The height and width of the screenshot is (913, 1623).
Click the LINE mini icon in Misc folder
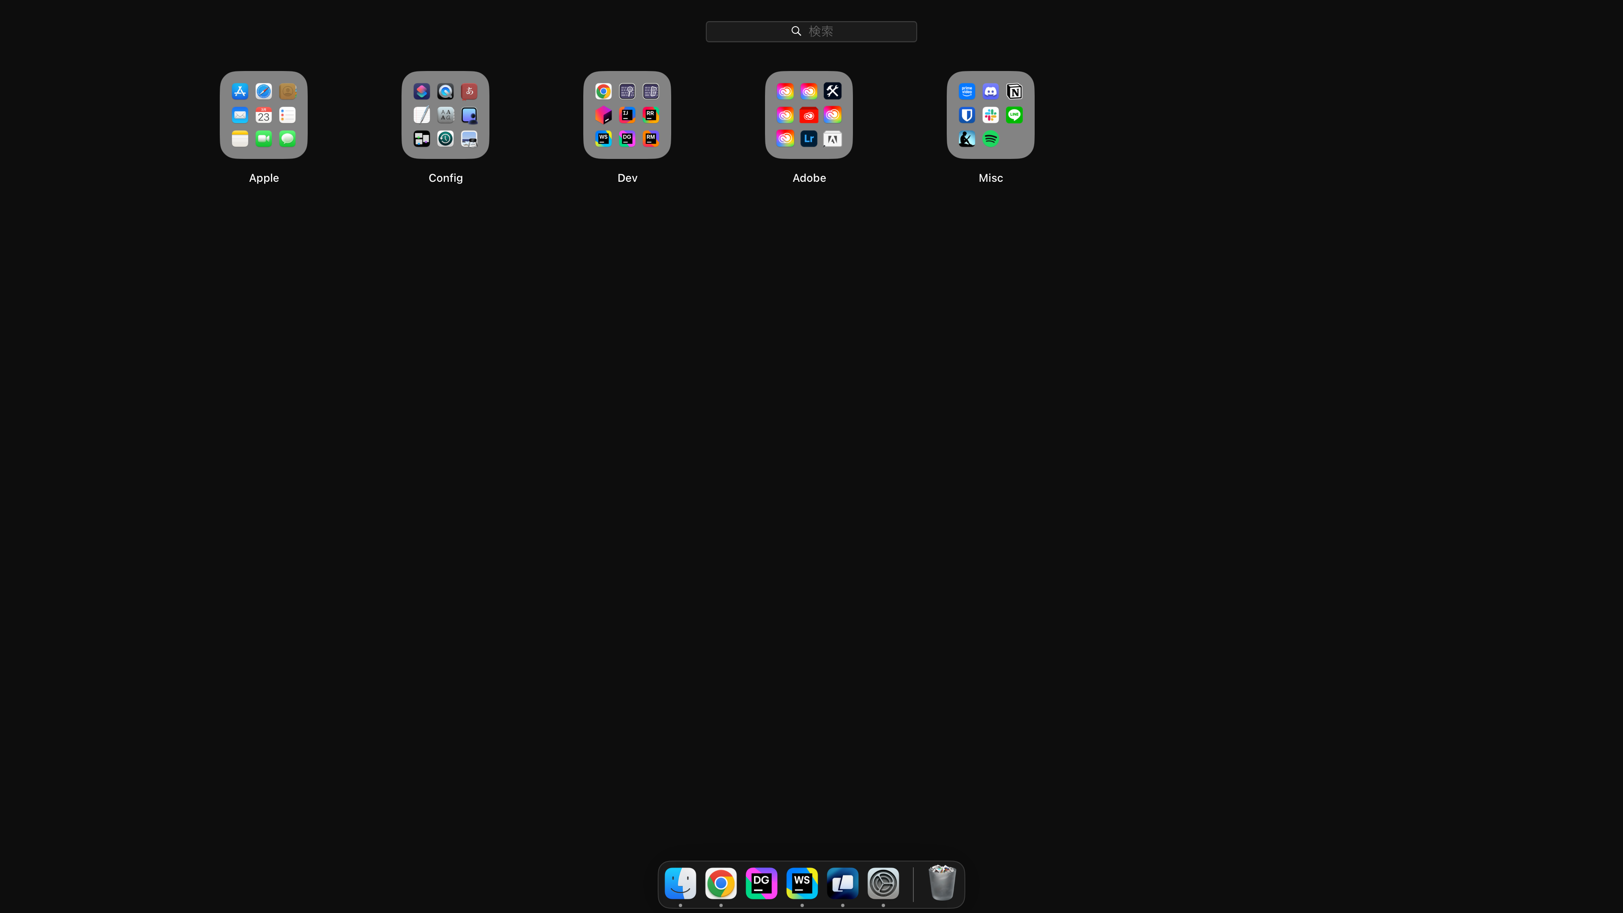(x=1014, y=115)
